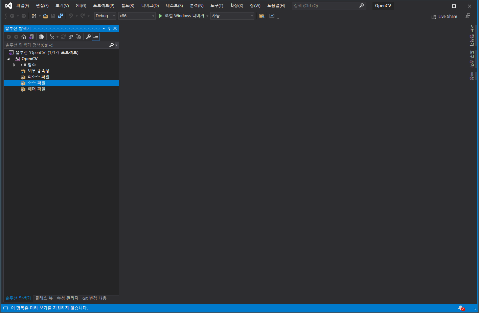Click the Navigate Backward toolbar icon
Screen dimensions: 479x313
click(12, 16)
